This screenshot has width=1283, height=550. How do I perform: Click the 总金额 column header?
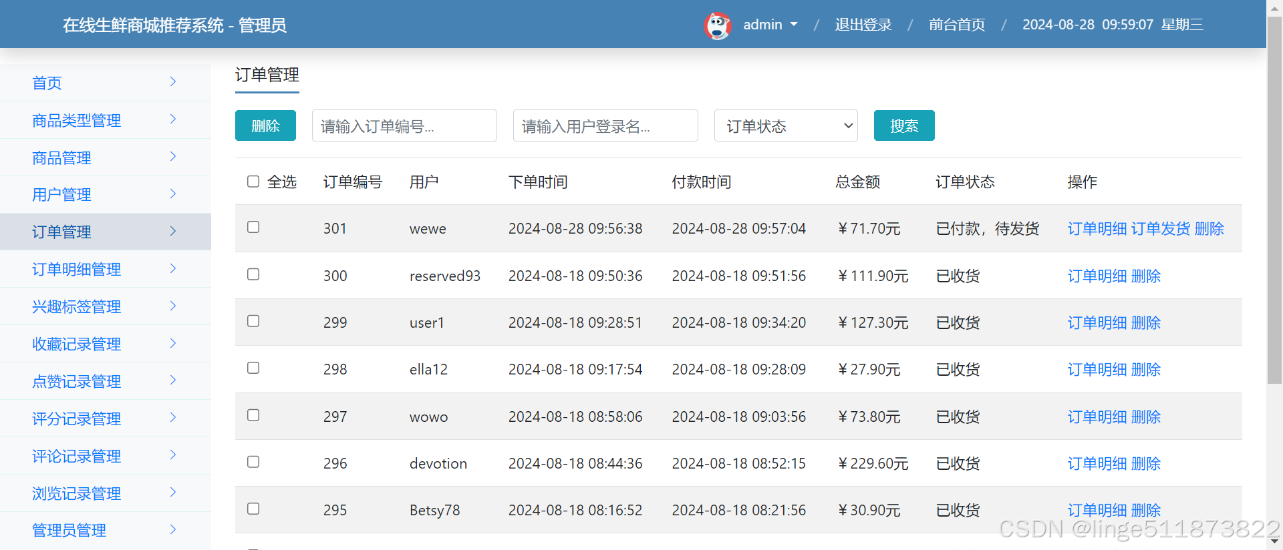point(858,182)
